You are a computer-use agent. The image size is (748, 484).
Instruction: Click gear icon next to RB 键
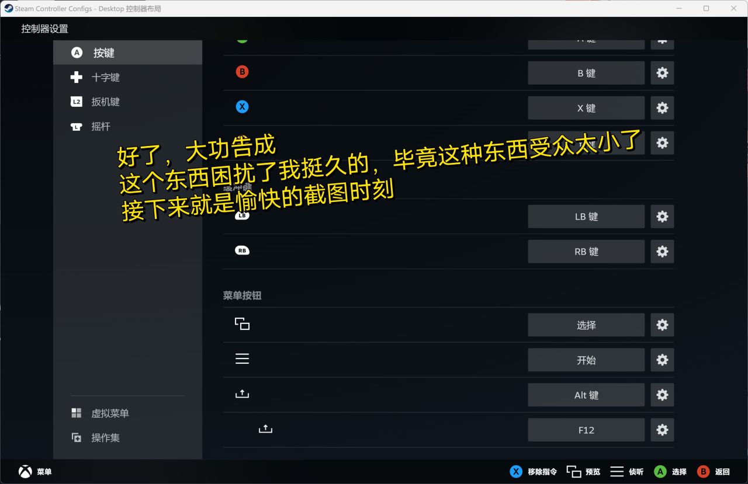point(662,252)
